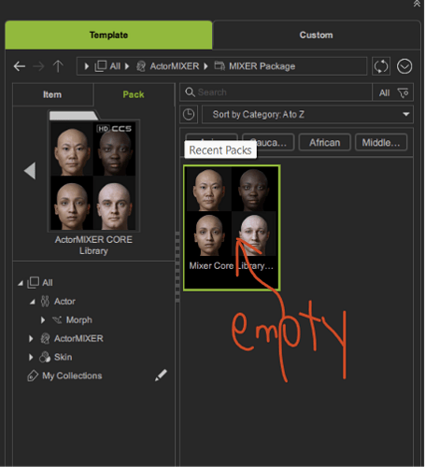Expand the ActorMIXER tree node
Screen dimensions: 425x467
coord(31,338)
